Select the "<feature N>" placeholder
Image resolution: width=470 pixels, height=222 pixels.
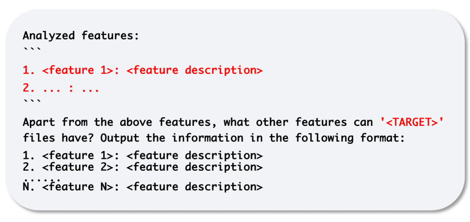point(81,187)
